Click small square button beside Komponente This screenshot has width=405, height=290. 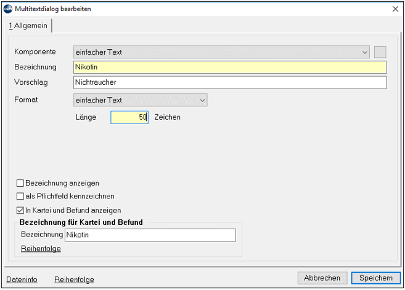click(380, 52)
